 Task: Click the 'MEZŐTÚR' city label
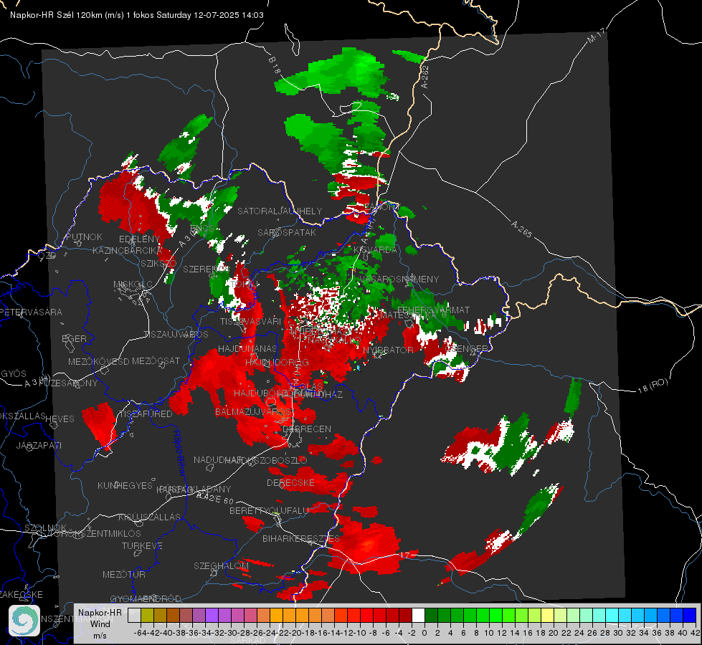point(124,574)
